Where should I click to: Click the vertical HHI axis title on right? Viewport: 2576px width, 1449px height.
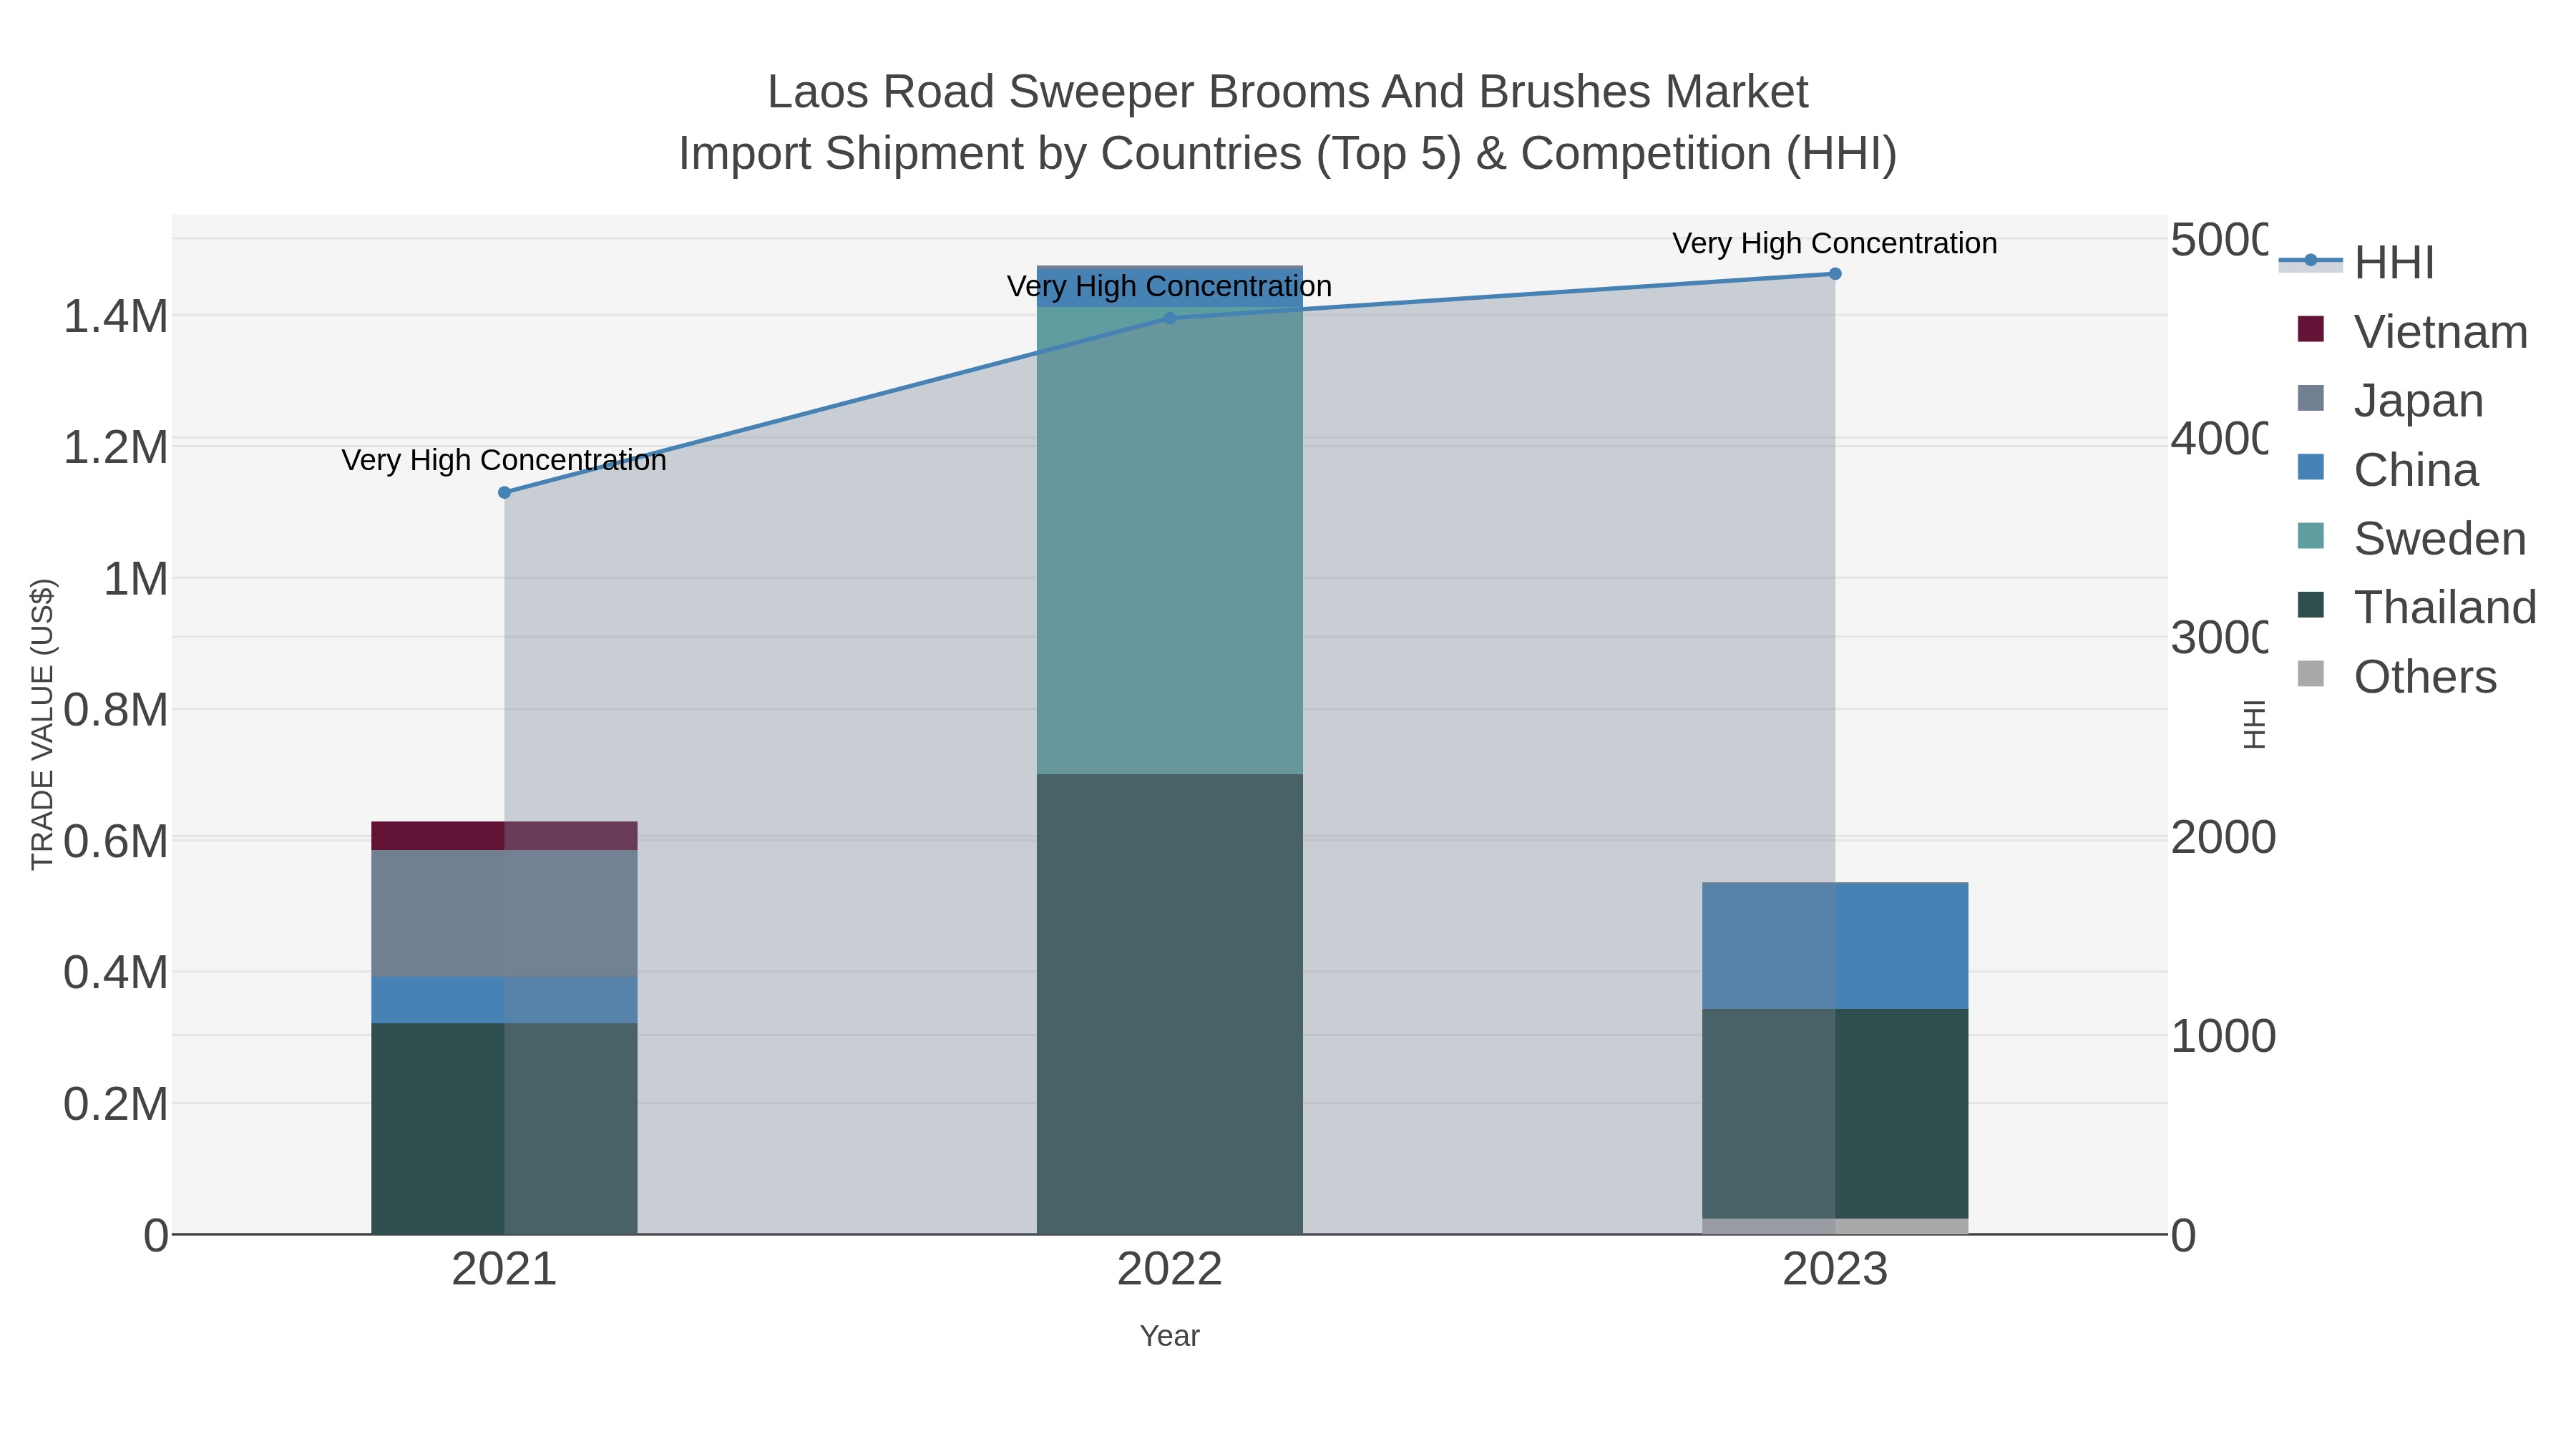pos(2253,724)
